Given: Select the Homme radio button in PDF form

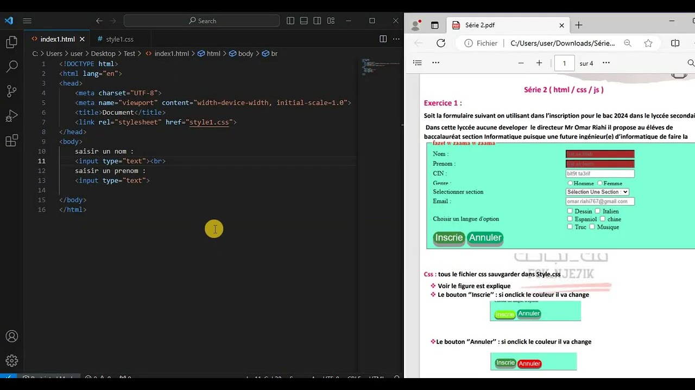Looking at the screenshot, I should pos(570,183).
